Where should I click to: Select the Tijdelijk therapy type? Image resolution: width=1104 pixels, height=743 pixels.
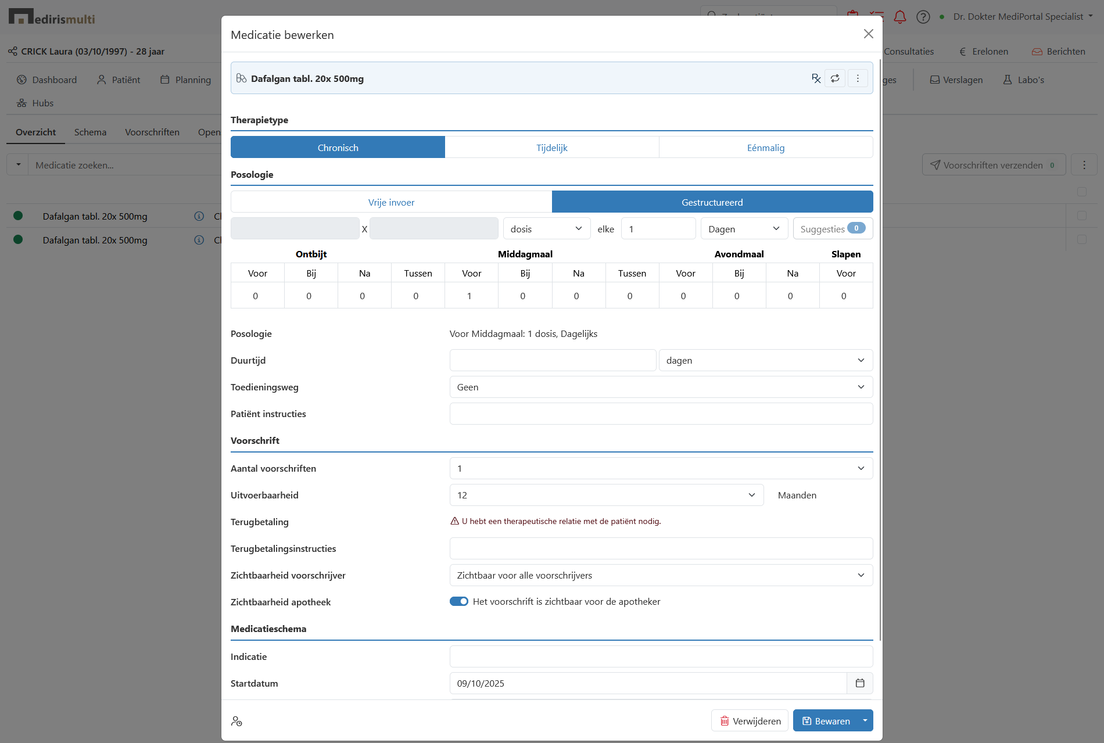point(552,148)
